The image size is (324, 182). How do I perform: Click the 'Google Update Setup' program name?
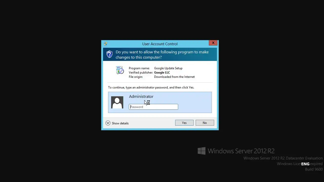tap(168, 68)
